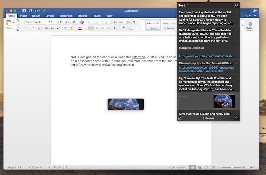266x175 pixels.
Task: Expand the Test clipboard list selector
Action: 183,5
